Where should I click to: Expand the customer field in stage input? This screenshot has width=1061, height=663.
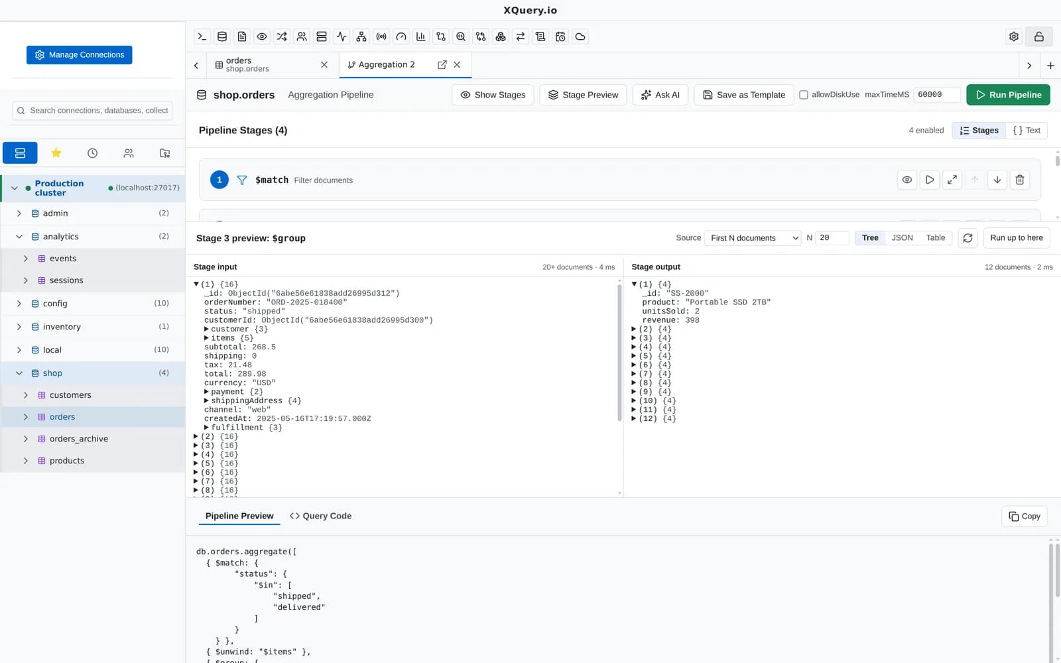coord(206,330)
